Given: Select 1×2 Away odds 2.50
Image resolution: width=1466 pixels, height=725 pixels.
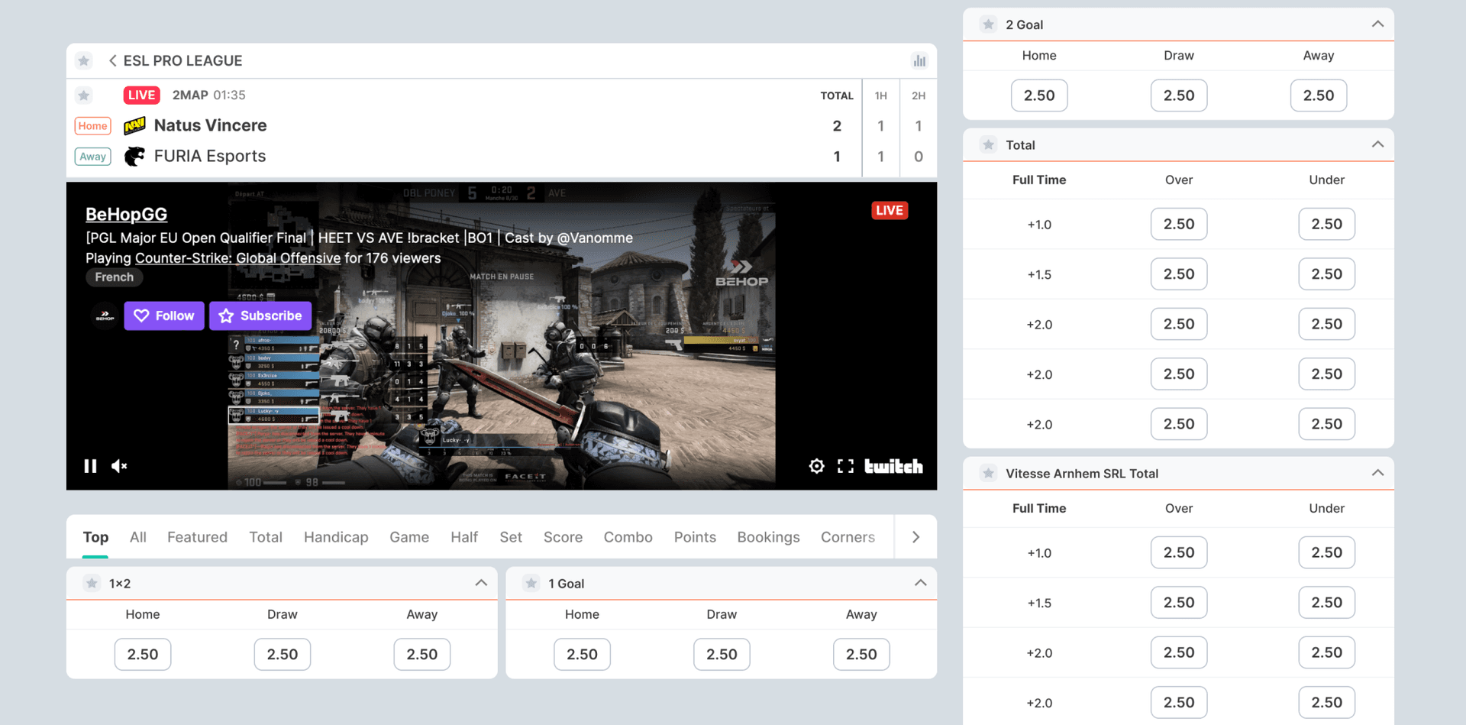Looking at the screenshot, I should click(x=422, y=654).
